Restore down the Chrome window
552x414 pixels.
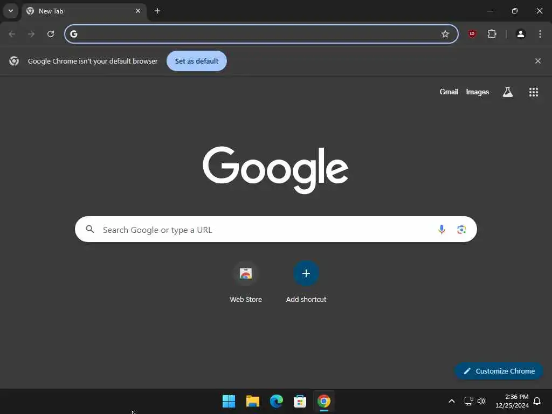click(x=514, y=11)
